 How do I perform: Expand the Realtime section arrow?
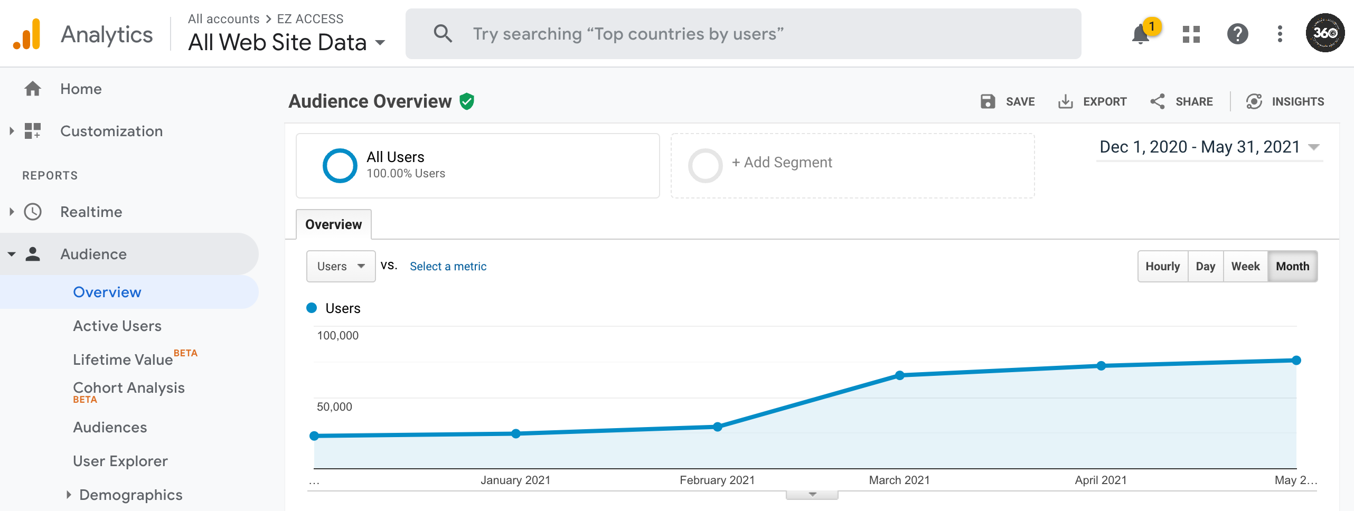[12, 212]
